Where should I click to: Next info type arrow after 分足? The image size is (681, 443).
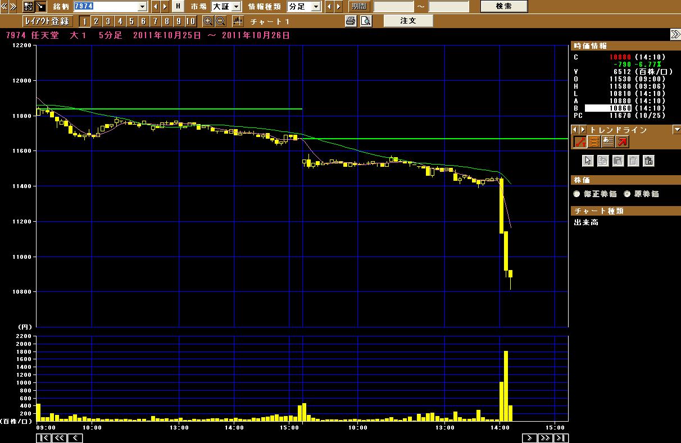coord(338,7)
